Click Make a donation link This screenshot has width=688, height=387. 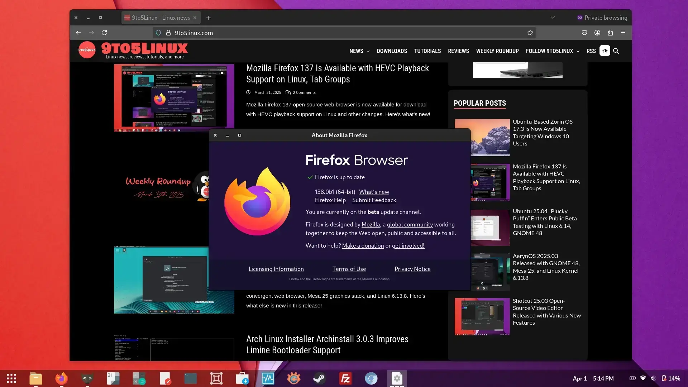click(363, 245)
